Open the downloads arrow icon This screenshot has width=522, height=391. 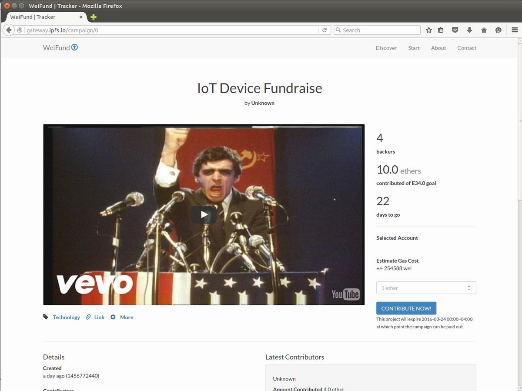coord(469,30)
